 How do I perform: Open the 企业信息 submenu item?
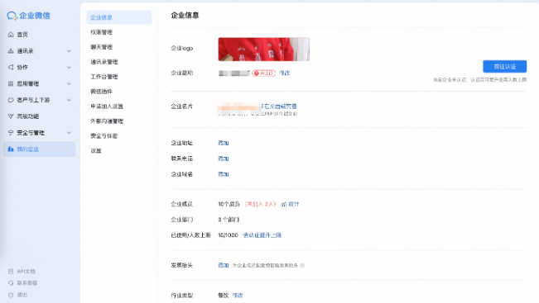(119, 17)
